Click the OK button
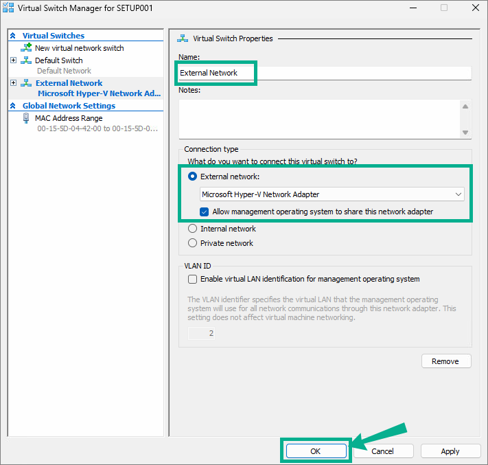The image size is (488, 465). pos(316,451)
